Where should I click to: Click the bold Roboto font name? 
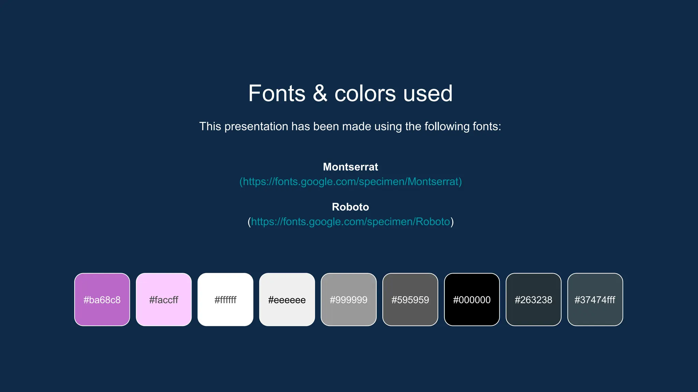pos(350,207)
